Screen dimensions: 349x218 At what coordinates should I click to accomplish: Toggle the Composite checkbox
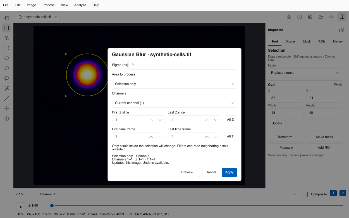[x=305, y=194]
